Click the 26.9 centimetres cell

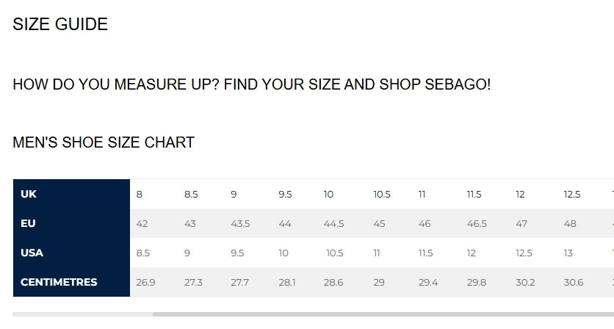pos(145,282)
